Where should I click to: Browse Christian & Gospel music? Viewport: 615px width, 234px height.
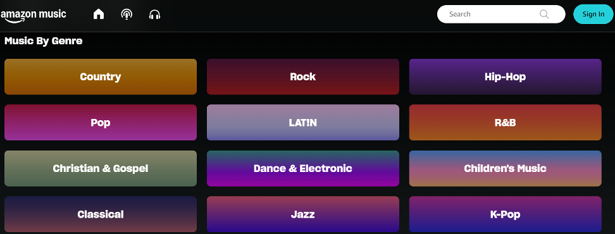101,168
